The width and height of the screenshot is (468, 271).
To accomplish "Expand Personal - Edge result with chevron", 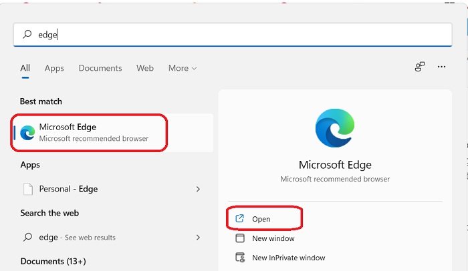I will pos(198,189).
